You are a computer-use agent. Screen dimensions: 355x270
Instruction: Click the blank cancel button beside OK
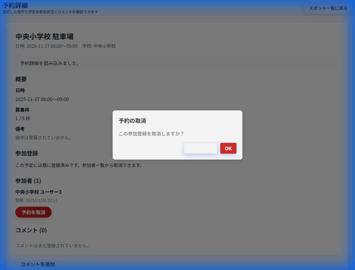pyautogui.click(x=200, y=148)
